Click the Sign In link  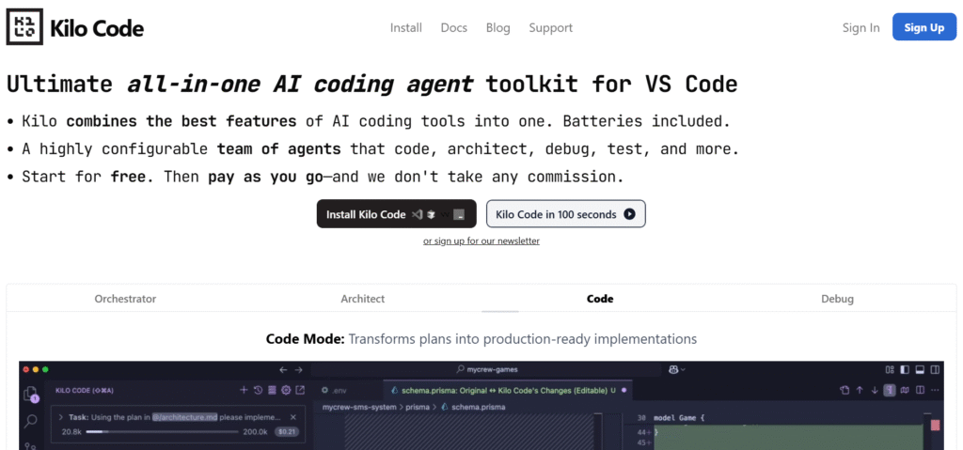(861, 27)
